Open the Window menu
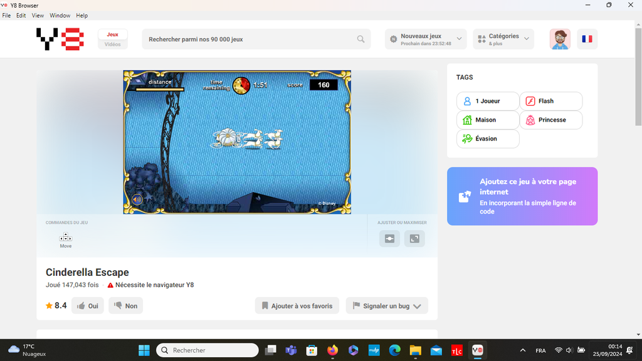Viewport: 642px width, 361px height. click(x=60, y=15)
